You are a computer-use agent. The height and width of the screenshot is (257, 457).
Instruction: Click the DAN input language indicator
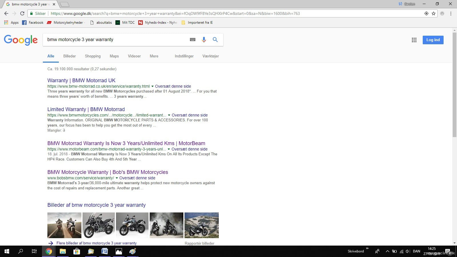pos(416,251)
